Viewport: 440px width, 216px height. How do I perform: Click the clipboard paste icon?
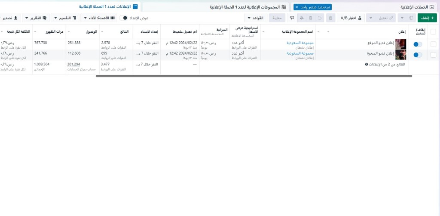330,18
